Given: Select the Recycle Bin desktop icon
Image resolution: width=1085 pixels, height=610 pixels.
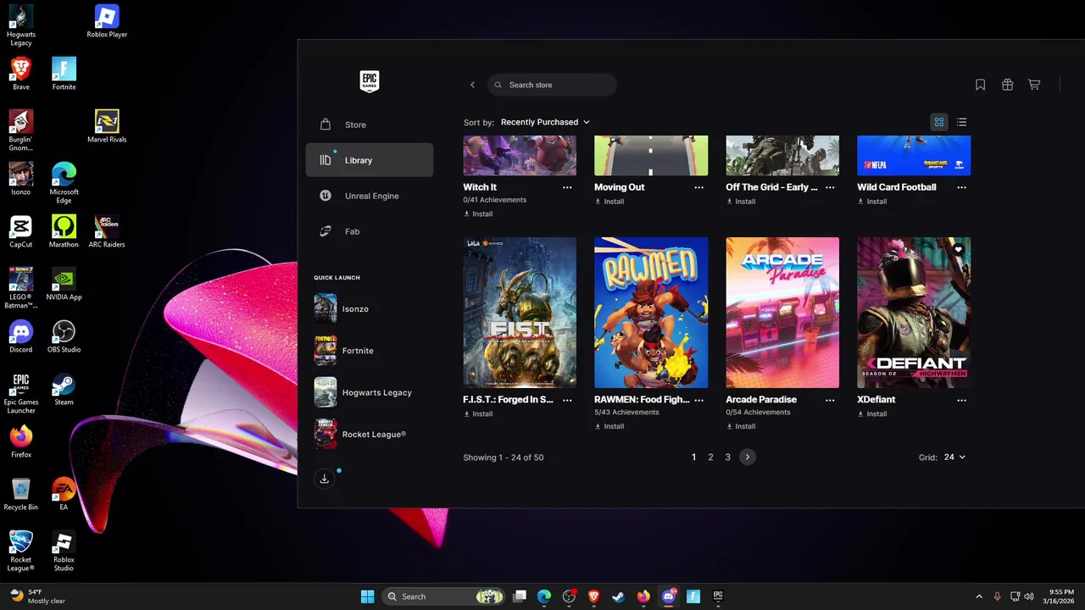Looking at the screenshot, I should 21,495.
